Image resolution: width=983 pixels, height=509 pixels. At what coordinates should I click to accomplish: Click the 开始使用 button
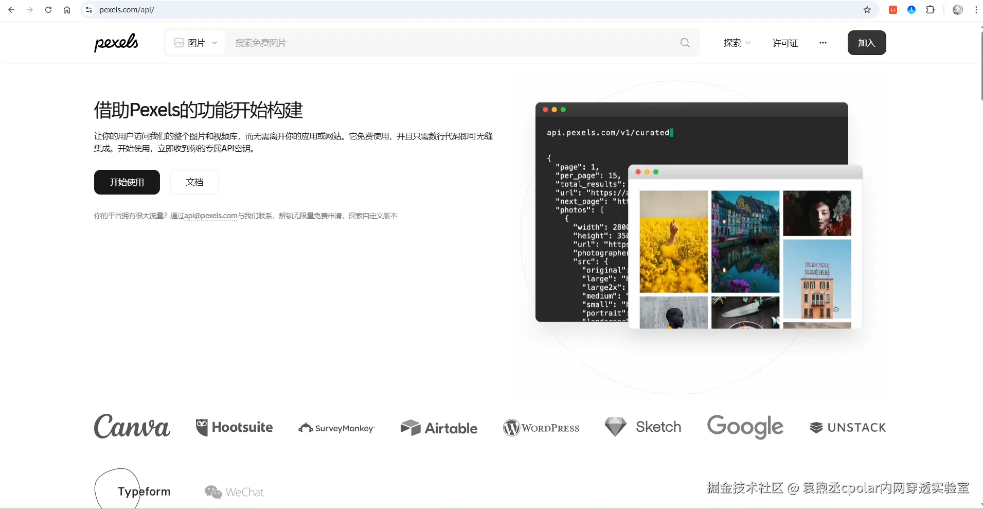click(127, 182)
